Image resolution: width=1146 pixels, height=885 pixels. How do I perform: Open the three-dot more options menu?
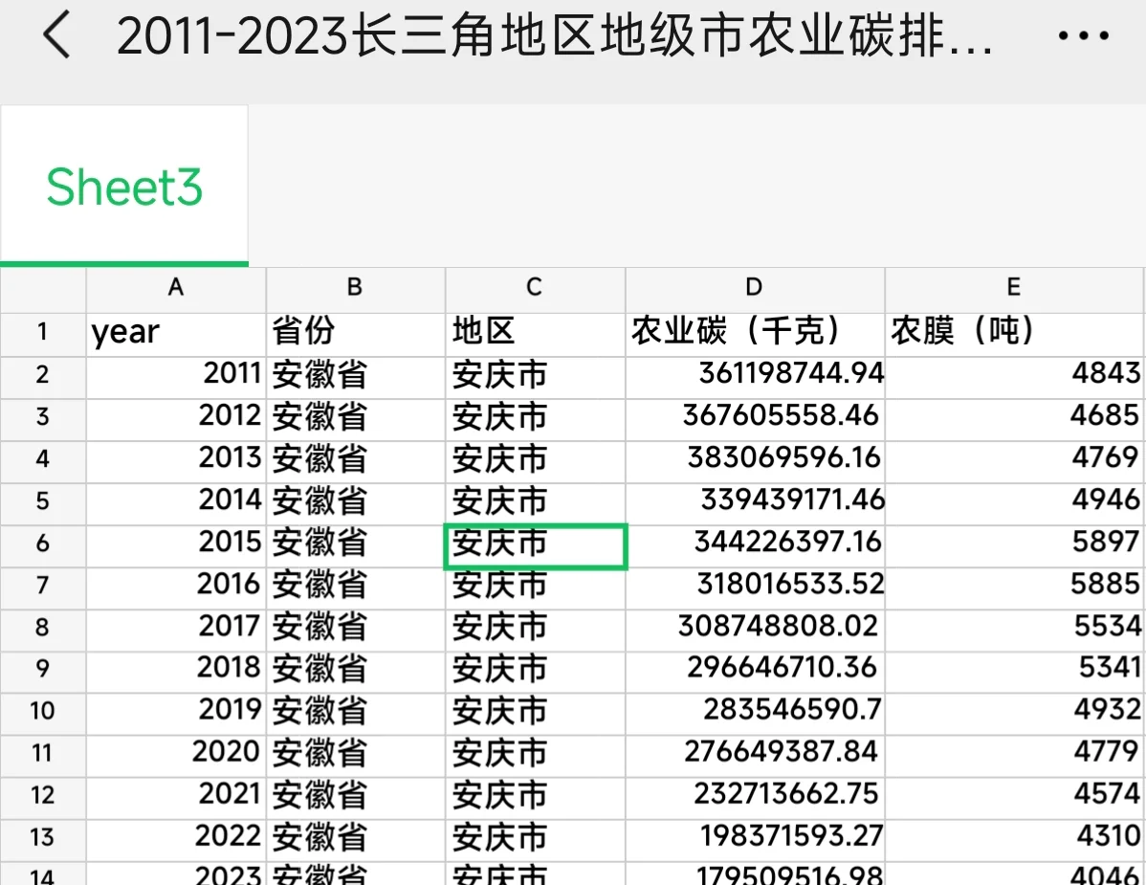[x=1082, y=35]
